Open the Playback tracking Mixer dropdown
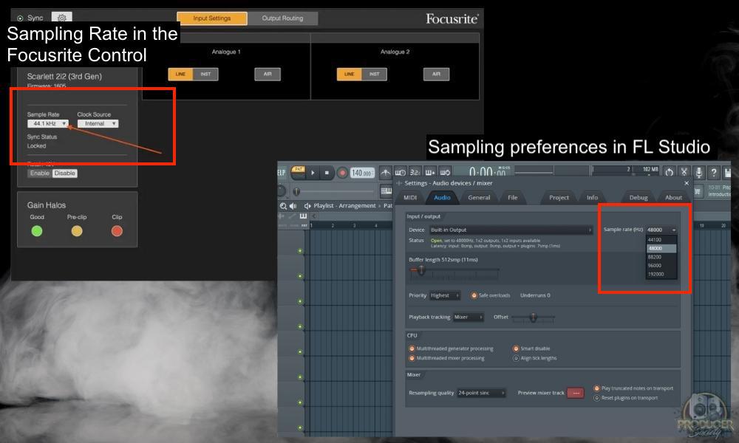Viewport: 739px width, 443px height. coord(468,317)
